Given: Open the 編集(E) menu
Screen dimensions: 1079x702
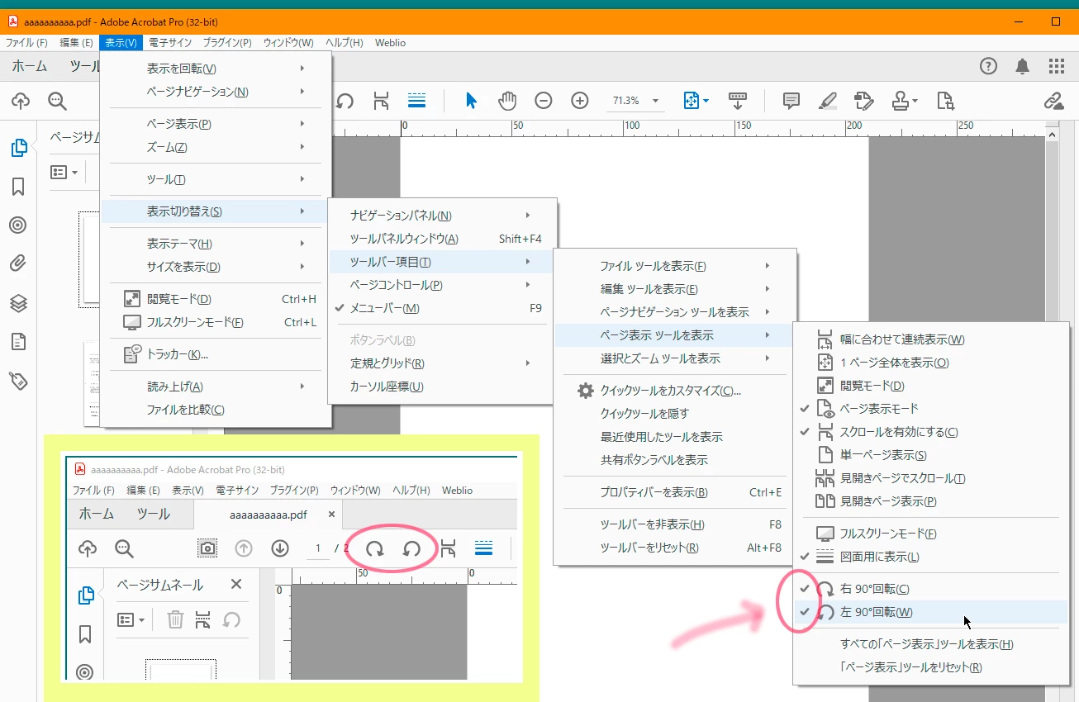Looking at the screenshot, I should point(76,43).
